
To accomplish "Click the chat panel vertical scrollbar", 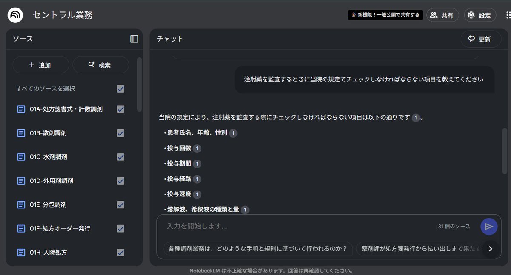I will pyautogui.click(x=505, y=150).
